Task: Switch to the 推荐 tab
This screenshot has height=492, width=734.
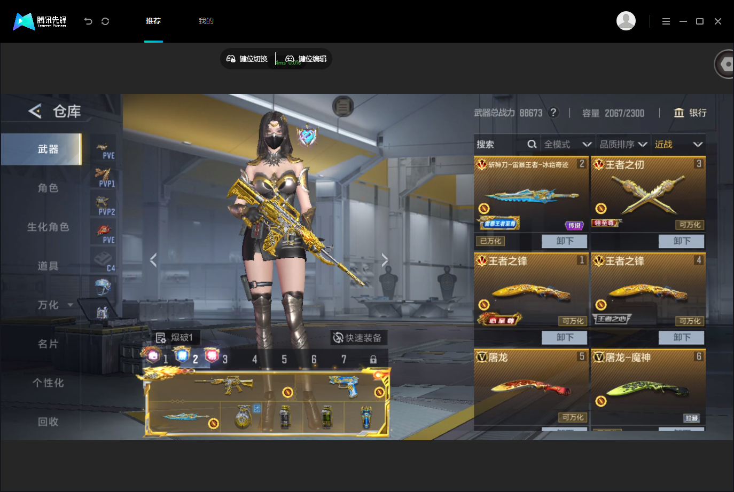Action: point(153,21)
